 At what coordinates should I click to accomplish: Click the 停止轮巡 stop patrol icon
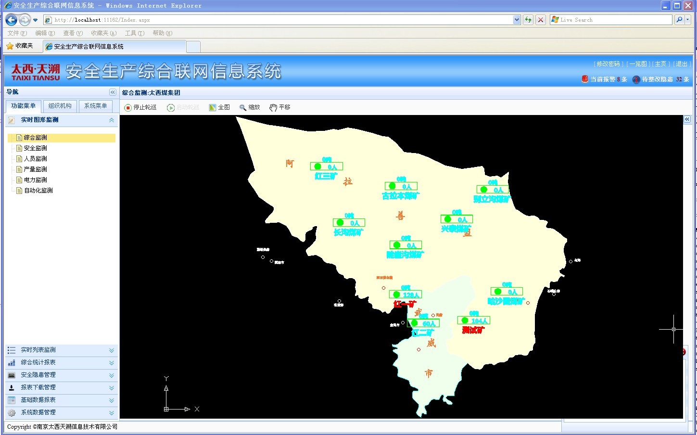tap(128, 108)
